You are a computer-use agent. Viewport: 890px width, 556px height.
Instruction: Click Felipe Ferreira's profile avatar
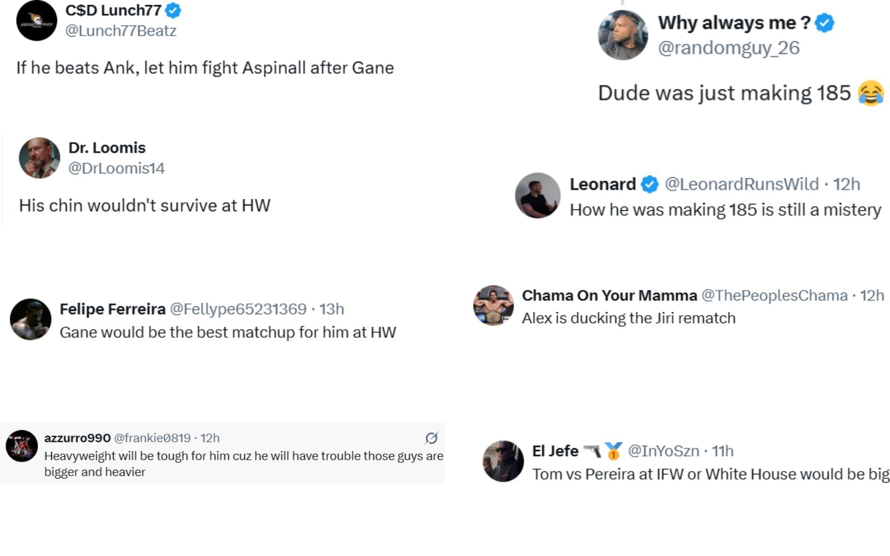pos(31,319)
